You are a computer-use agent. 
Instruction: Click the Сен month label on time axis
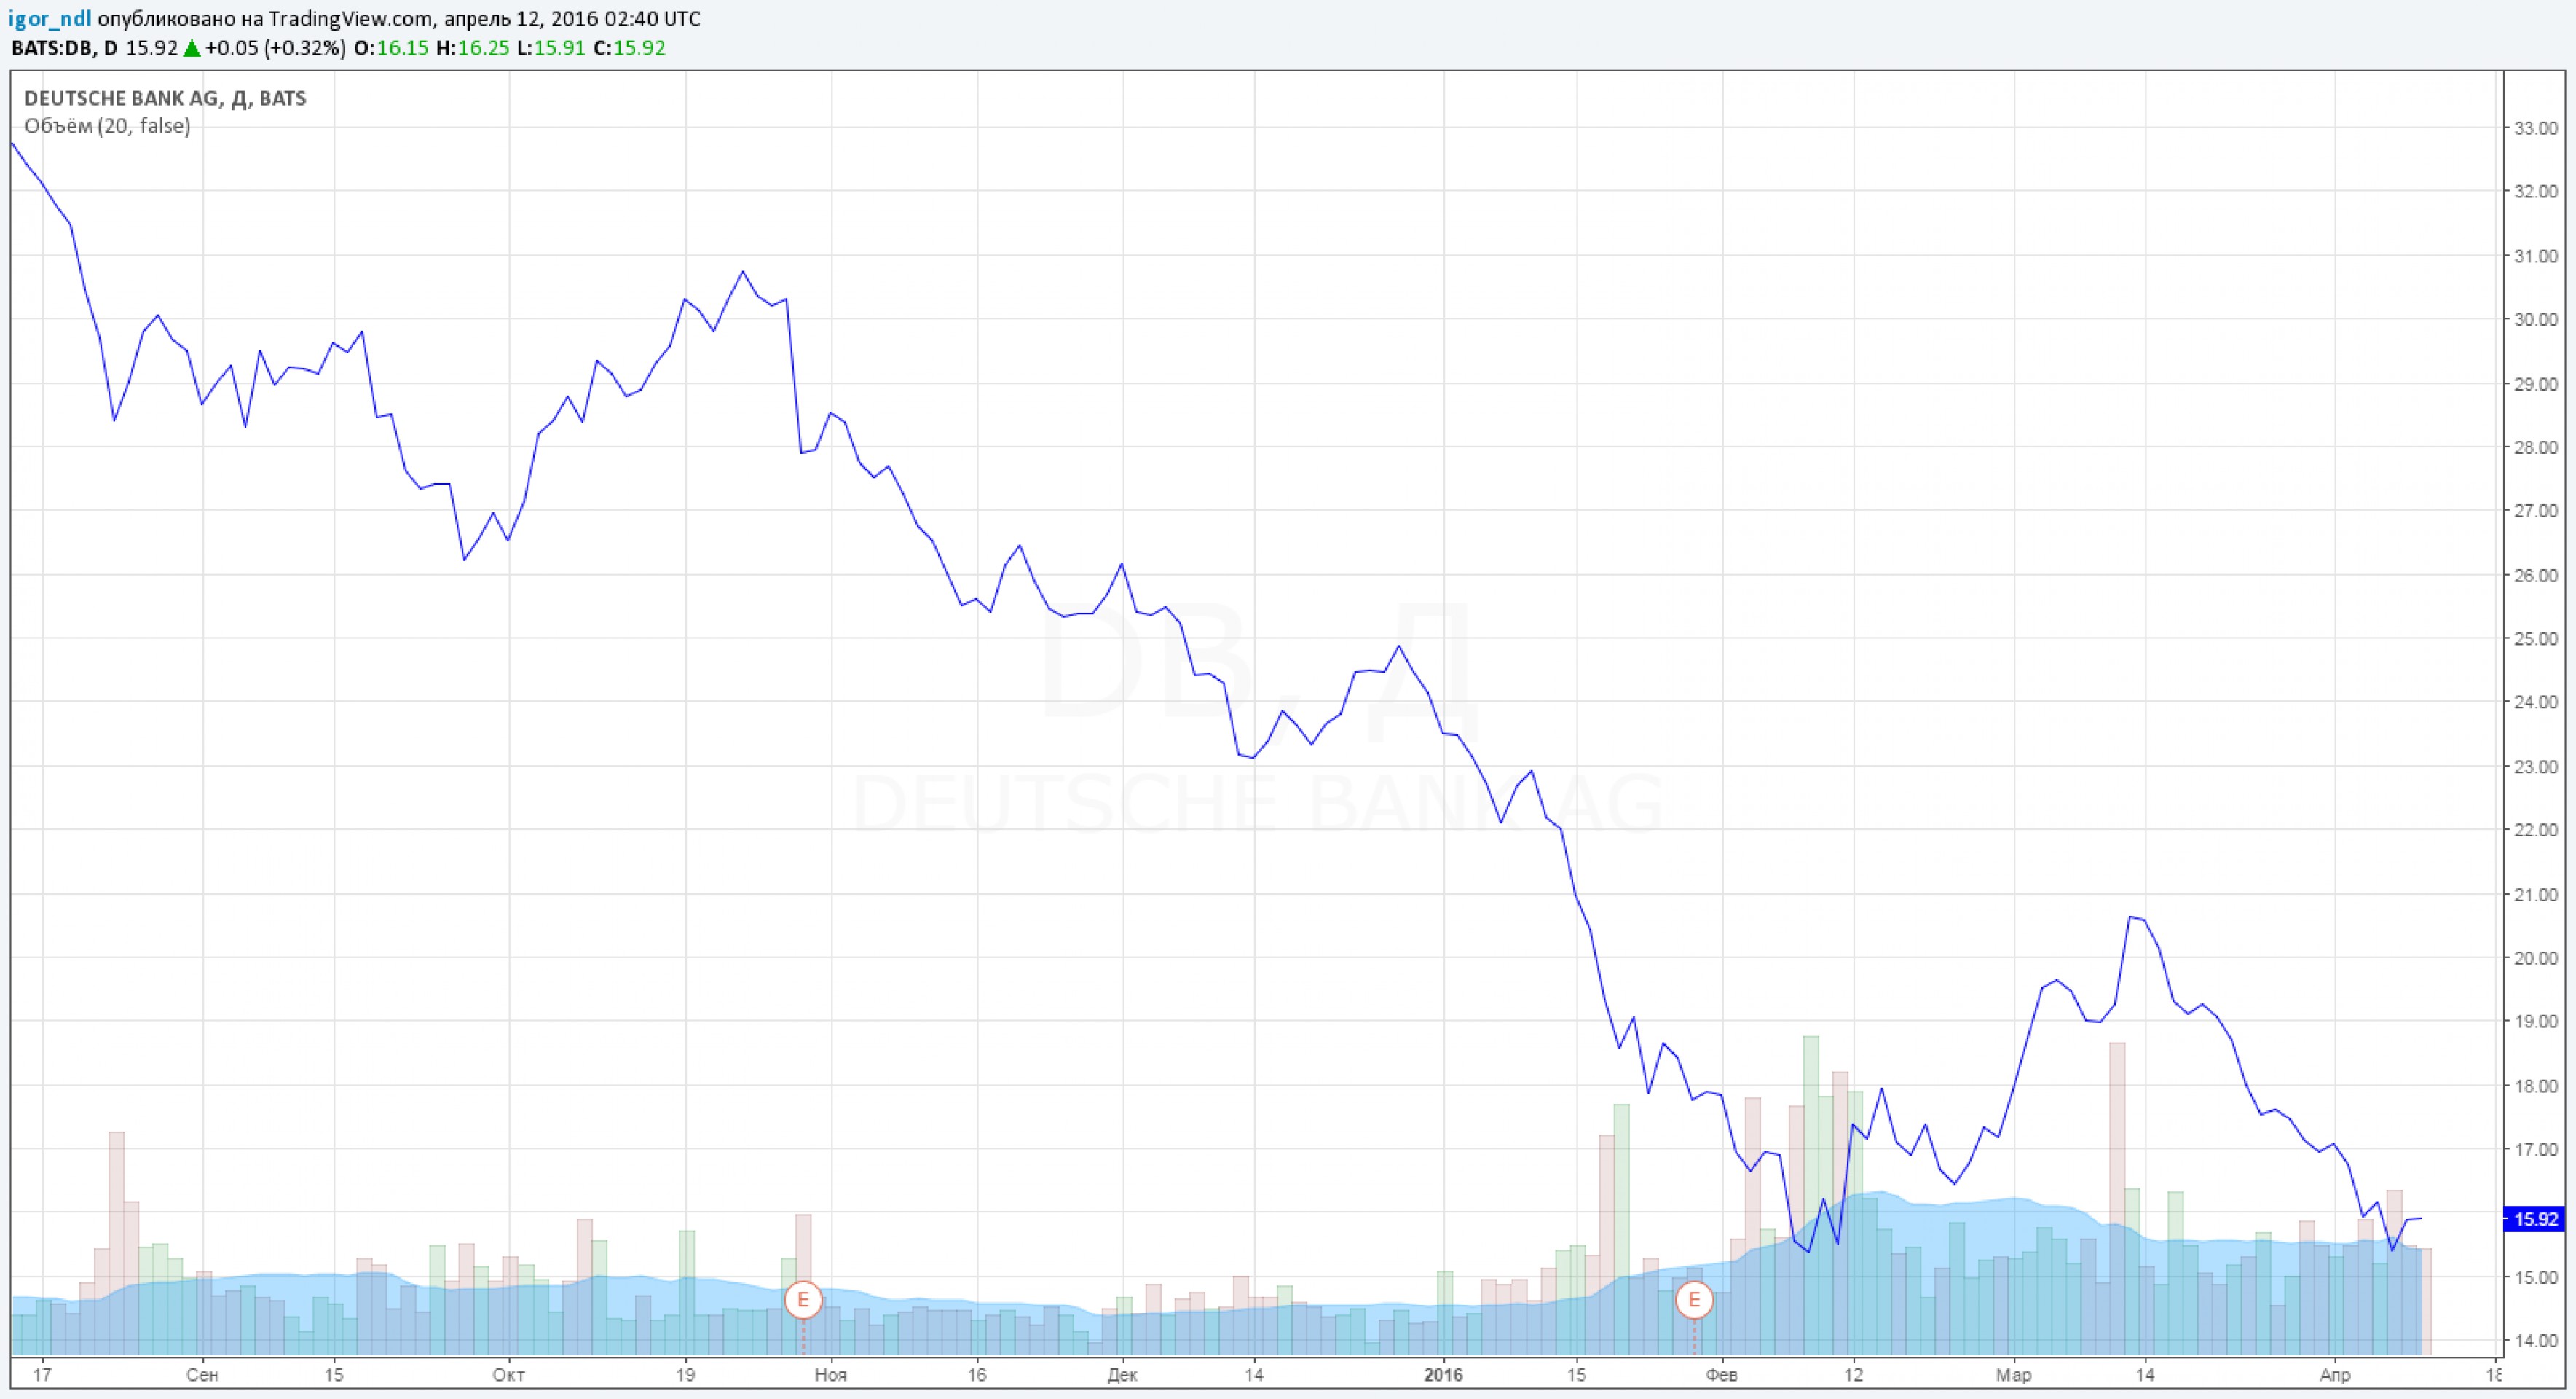coord(202,1375)
